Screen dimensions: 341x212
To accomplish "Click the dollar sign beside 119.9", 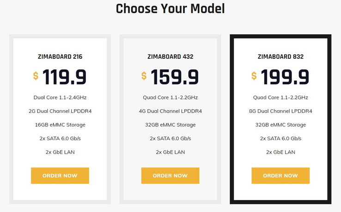I will (36, 76).
